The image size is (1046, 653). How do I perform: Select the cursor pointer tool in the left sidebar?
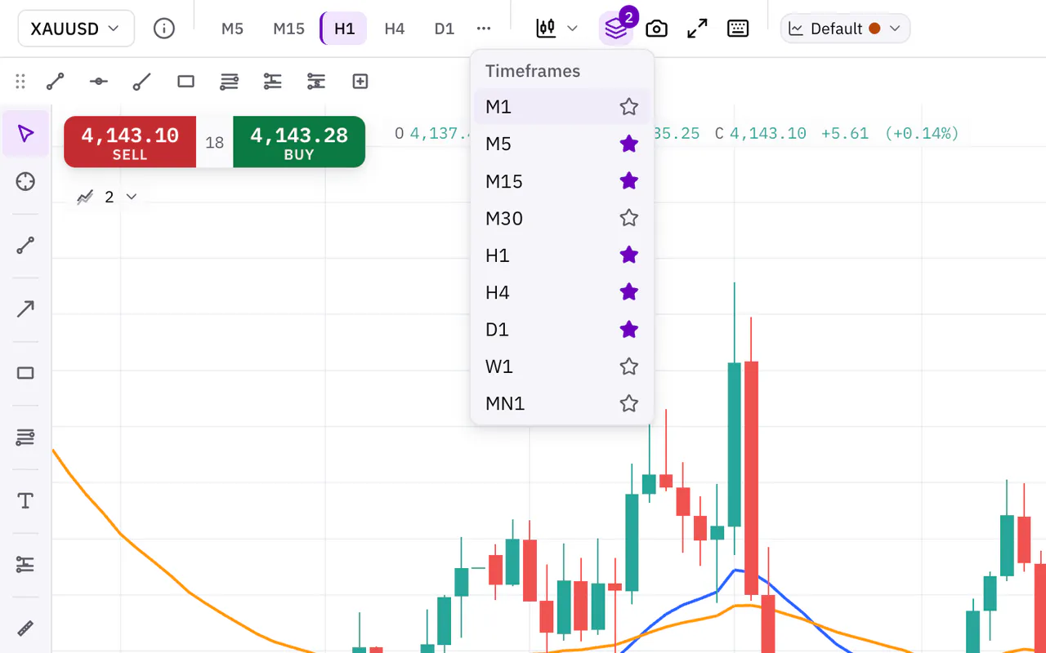pos(25,134)
